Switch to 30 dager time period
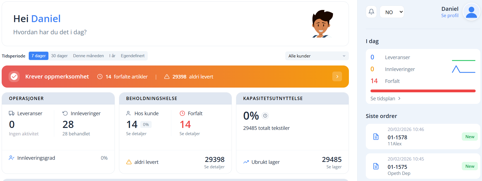The width and height of the screenshot is (482, 181). [59, 56]
